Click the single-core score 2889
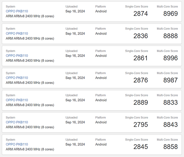Viewport: 184px width, 157px height. (141, 103)
